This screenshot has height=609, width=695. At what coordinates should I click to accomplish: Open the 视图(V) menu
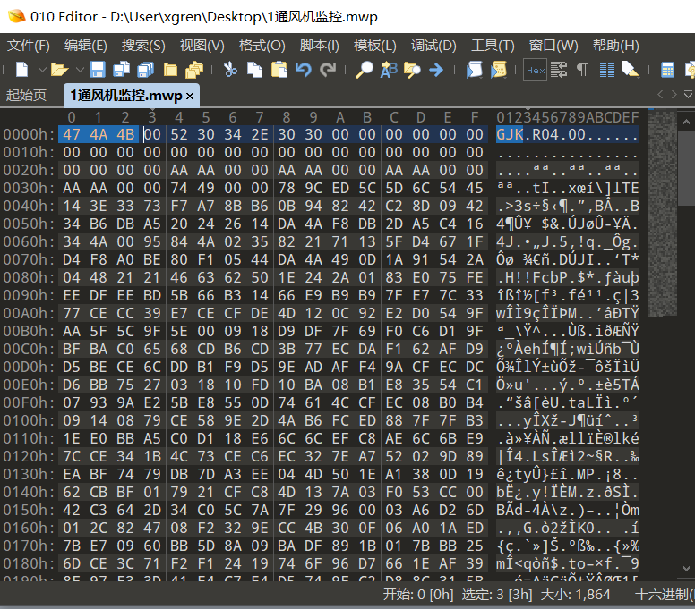pyautogui.click(x=202, y=45)
